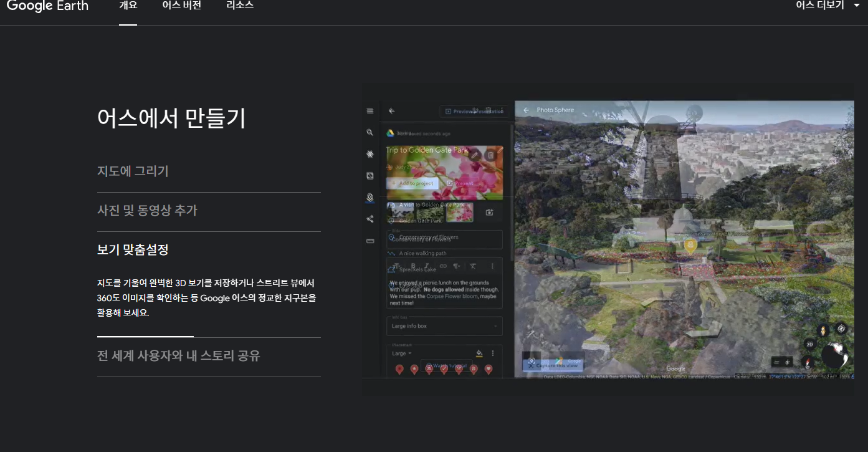This screenshot has height=452, width=868.
Task: Select the measure ruler icon in sidebar
Action: pos(370,241)
